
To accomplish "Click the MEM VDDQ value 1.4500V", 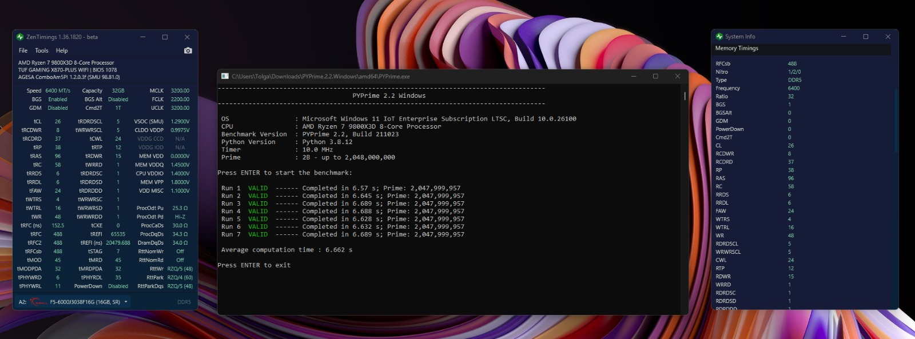I will [x=180, y=165].
